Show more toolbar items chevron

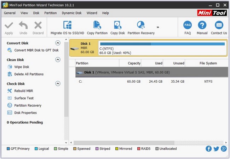click(158, 27)
